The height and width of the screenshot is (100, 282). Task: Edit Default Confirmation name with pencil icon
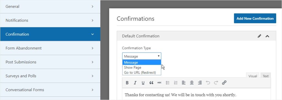pos(259,36)
